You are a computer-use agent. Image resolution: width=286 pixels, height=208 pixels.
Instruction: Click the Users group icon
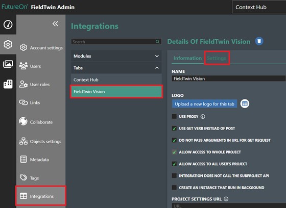tap(23, 66)
